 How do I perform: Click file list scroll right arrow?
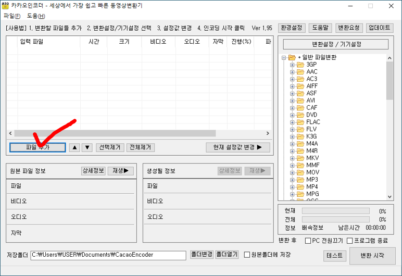coord(268,133)
